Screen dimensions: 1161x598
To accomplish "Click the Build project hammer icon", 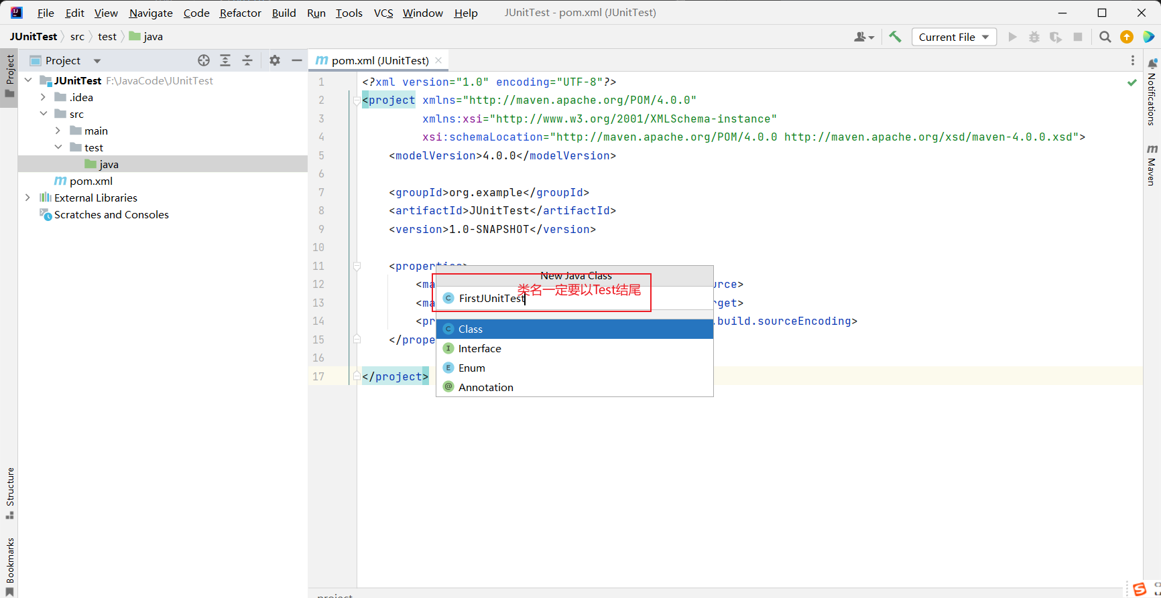I will pyautogui.click(x=895, y=37).
